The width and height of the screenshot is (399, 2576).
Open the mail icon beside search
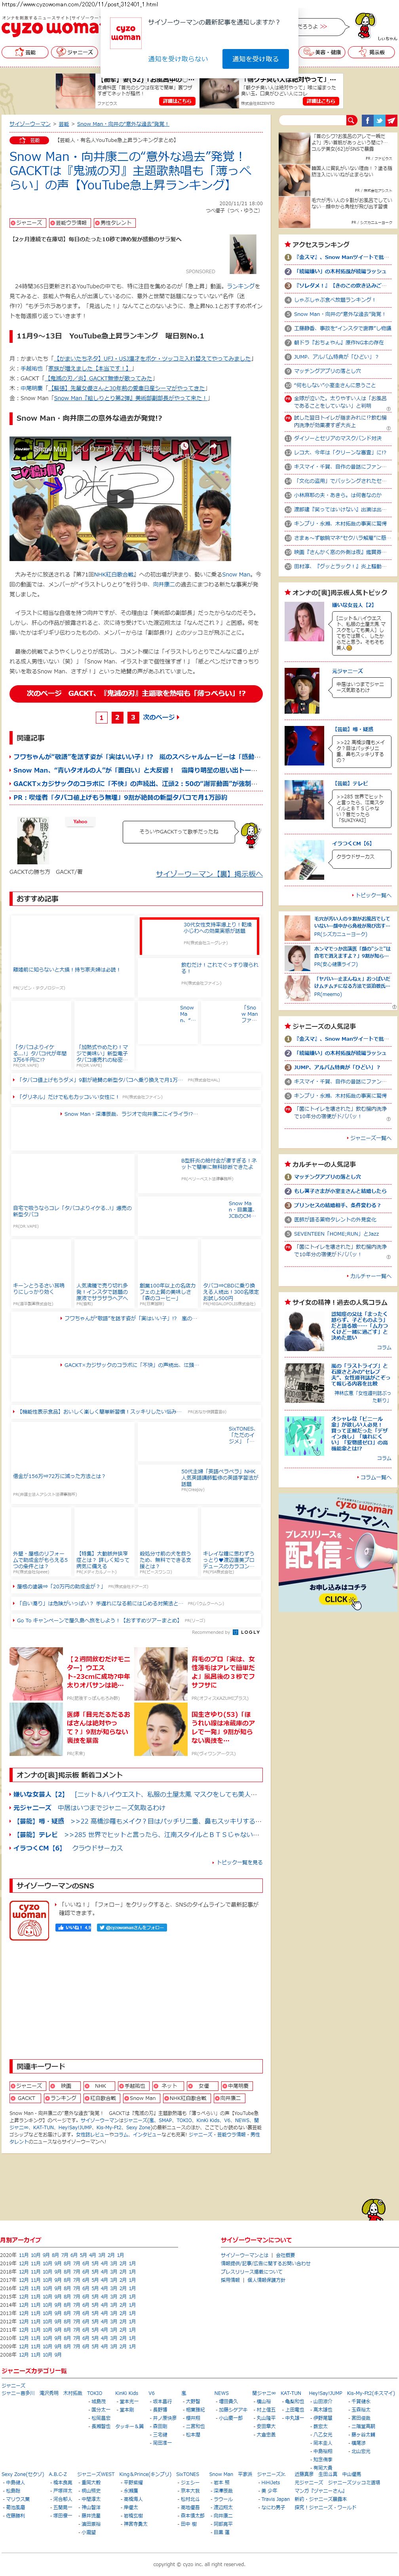pos(392,120)
